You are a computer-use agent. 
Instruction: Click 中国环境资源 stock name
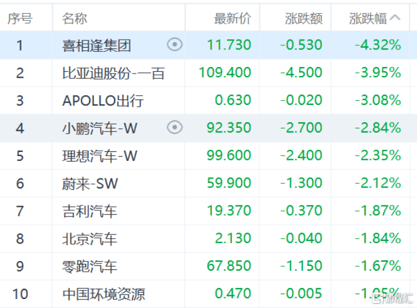click(x=104, y=294)
